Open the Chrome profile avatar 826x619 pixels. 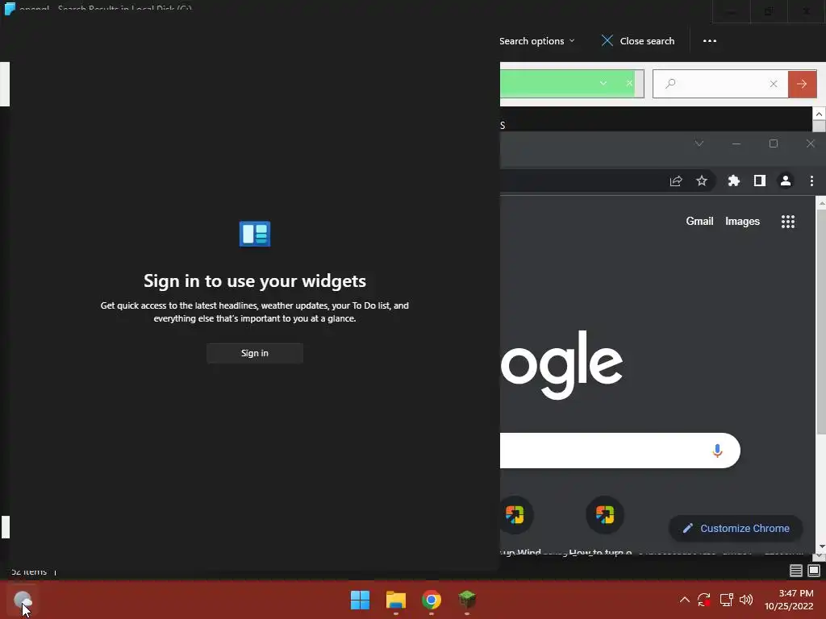786,181
